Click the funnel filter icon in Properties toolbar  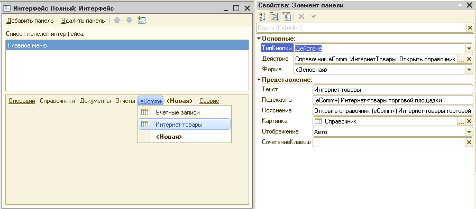287,16
